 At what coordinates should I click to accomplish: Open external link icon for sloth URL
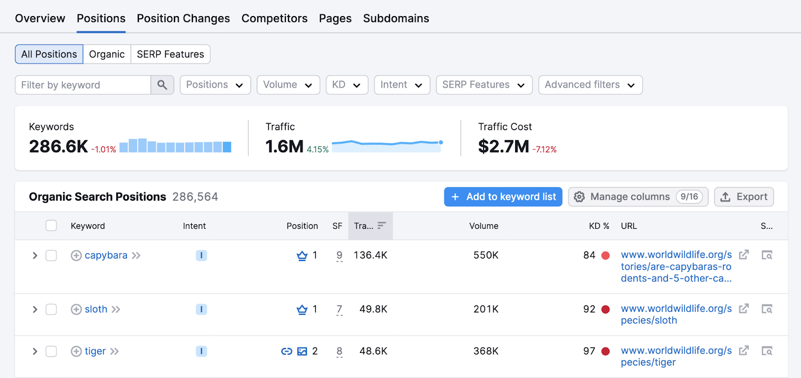point(744,309)
